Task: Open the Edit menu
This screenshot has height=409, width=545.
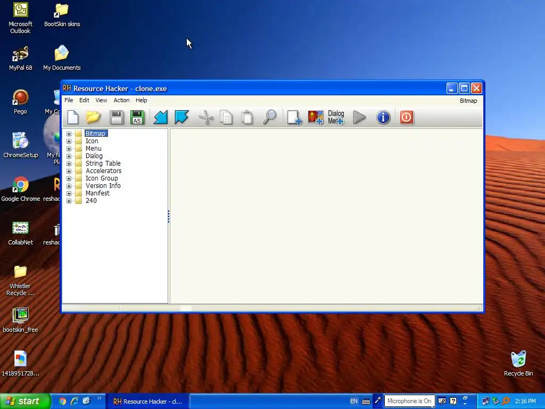Action: [84, 100]
